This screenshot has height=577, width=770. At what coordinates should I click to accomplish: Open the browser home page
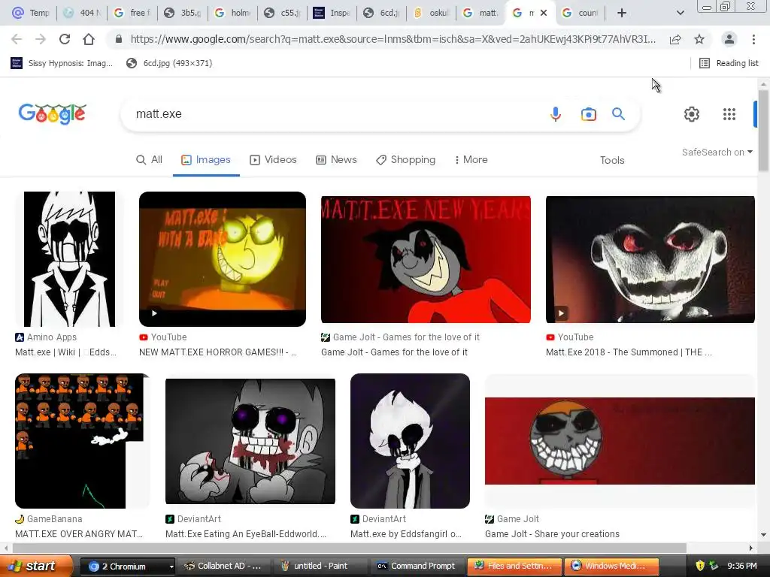89,39
